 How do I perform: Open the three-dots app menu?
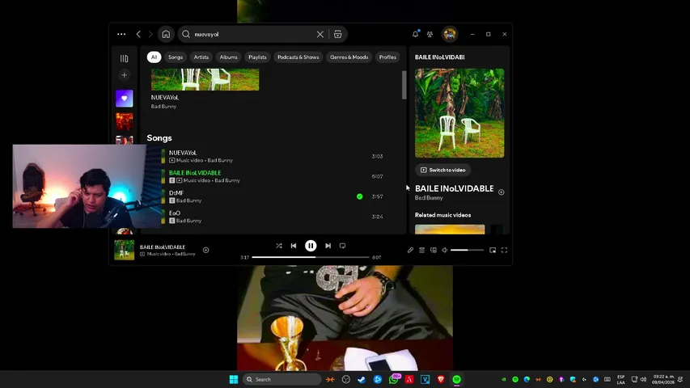pyautogui.click(x=121, y=34)
